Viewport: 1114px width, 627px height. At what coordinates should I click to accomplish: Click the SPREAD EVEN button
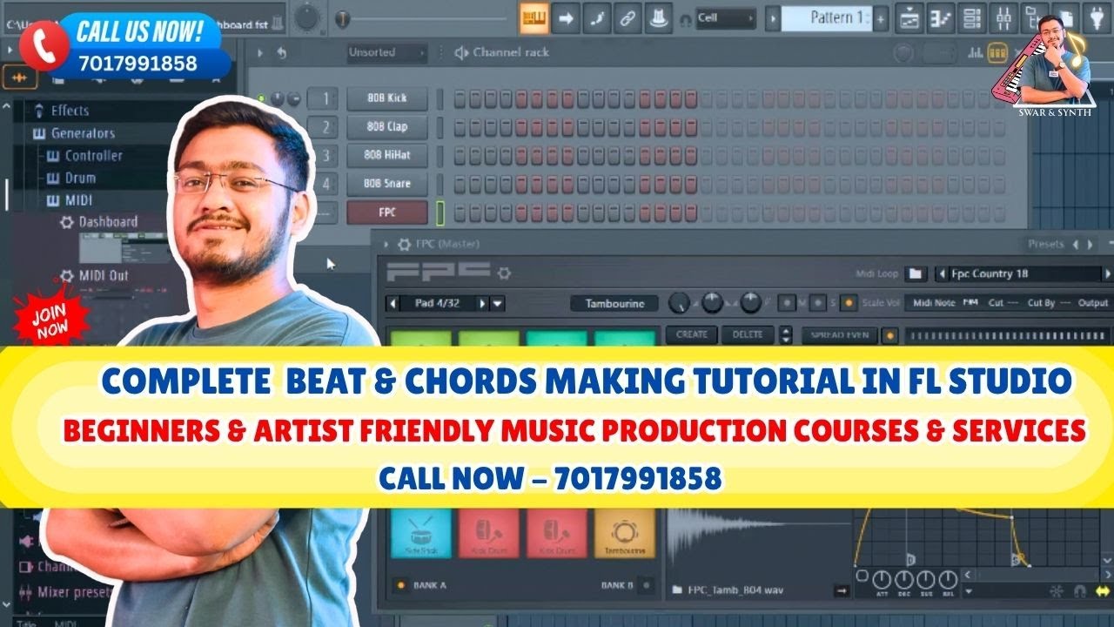tap(841, 335)
